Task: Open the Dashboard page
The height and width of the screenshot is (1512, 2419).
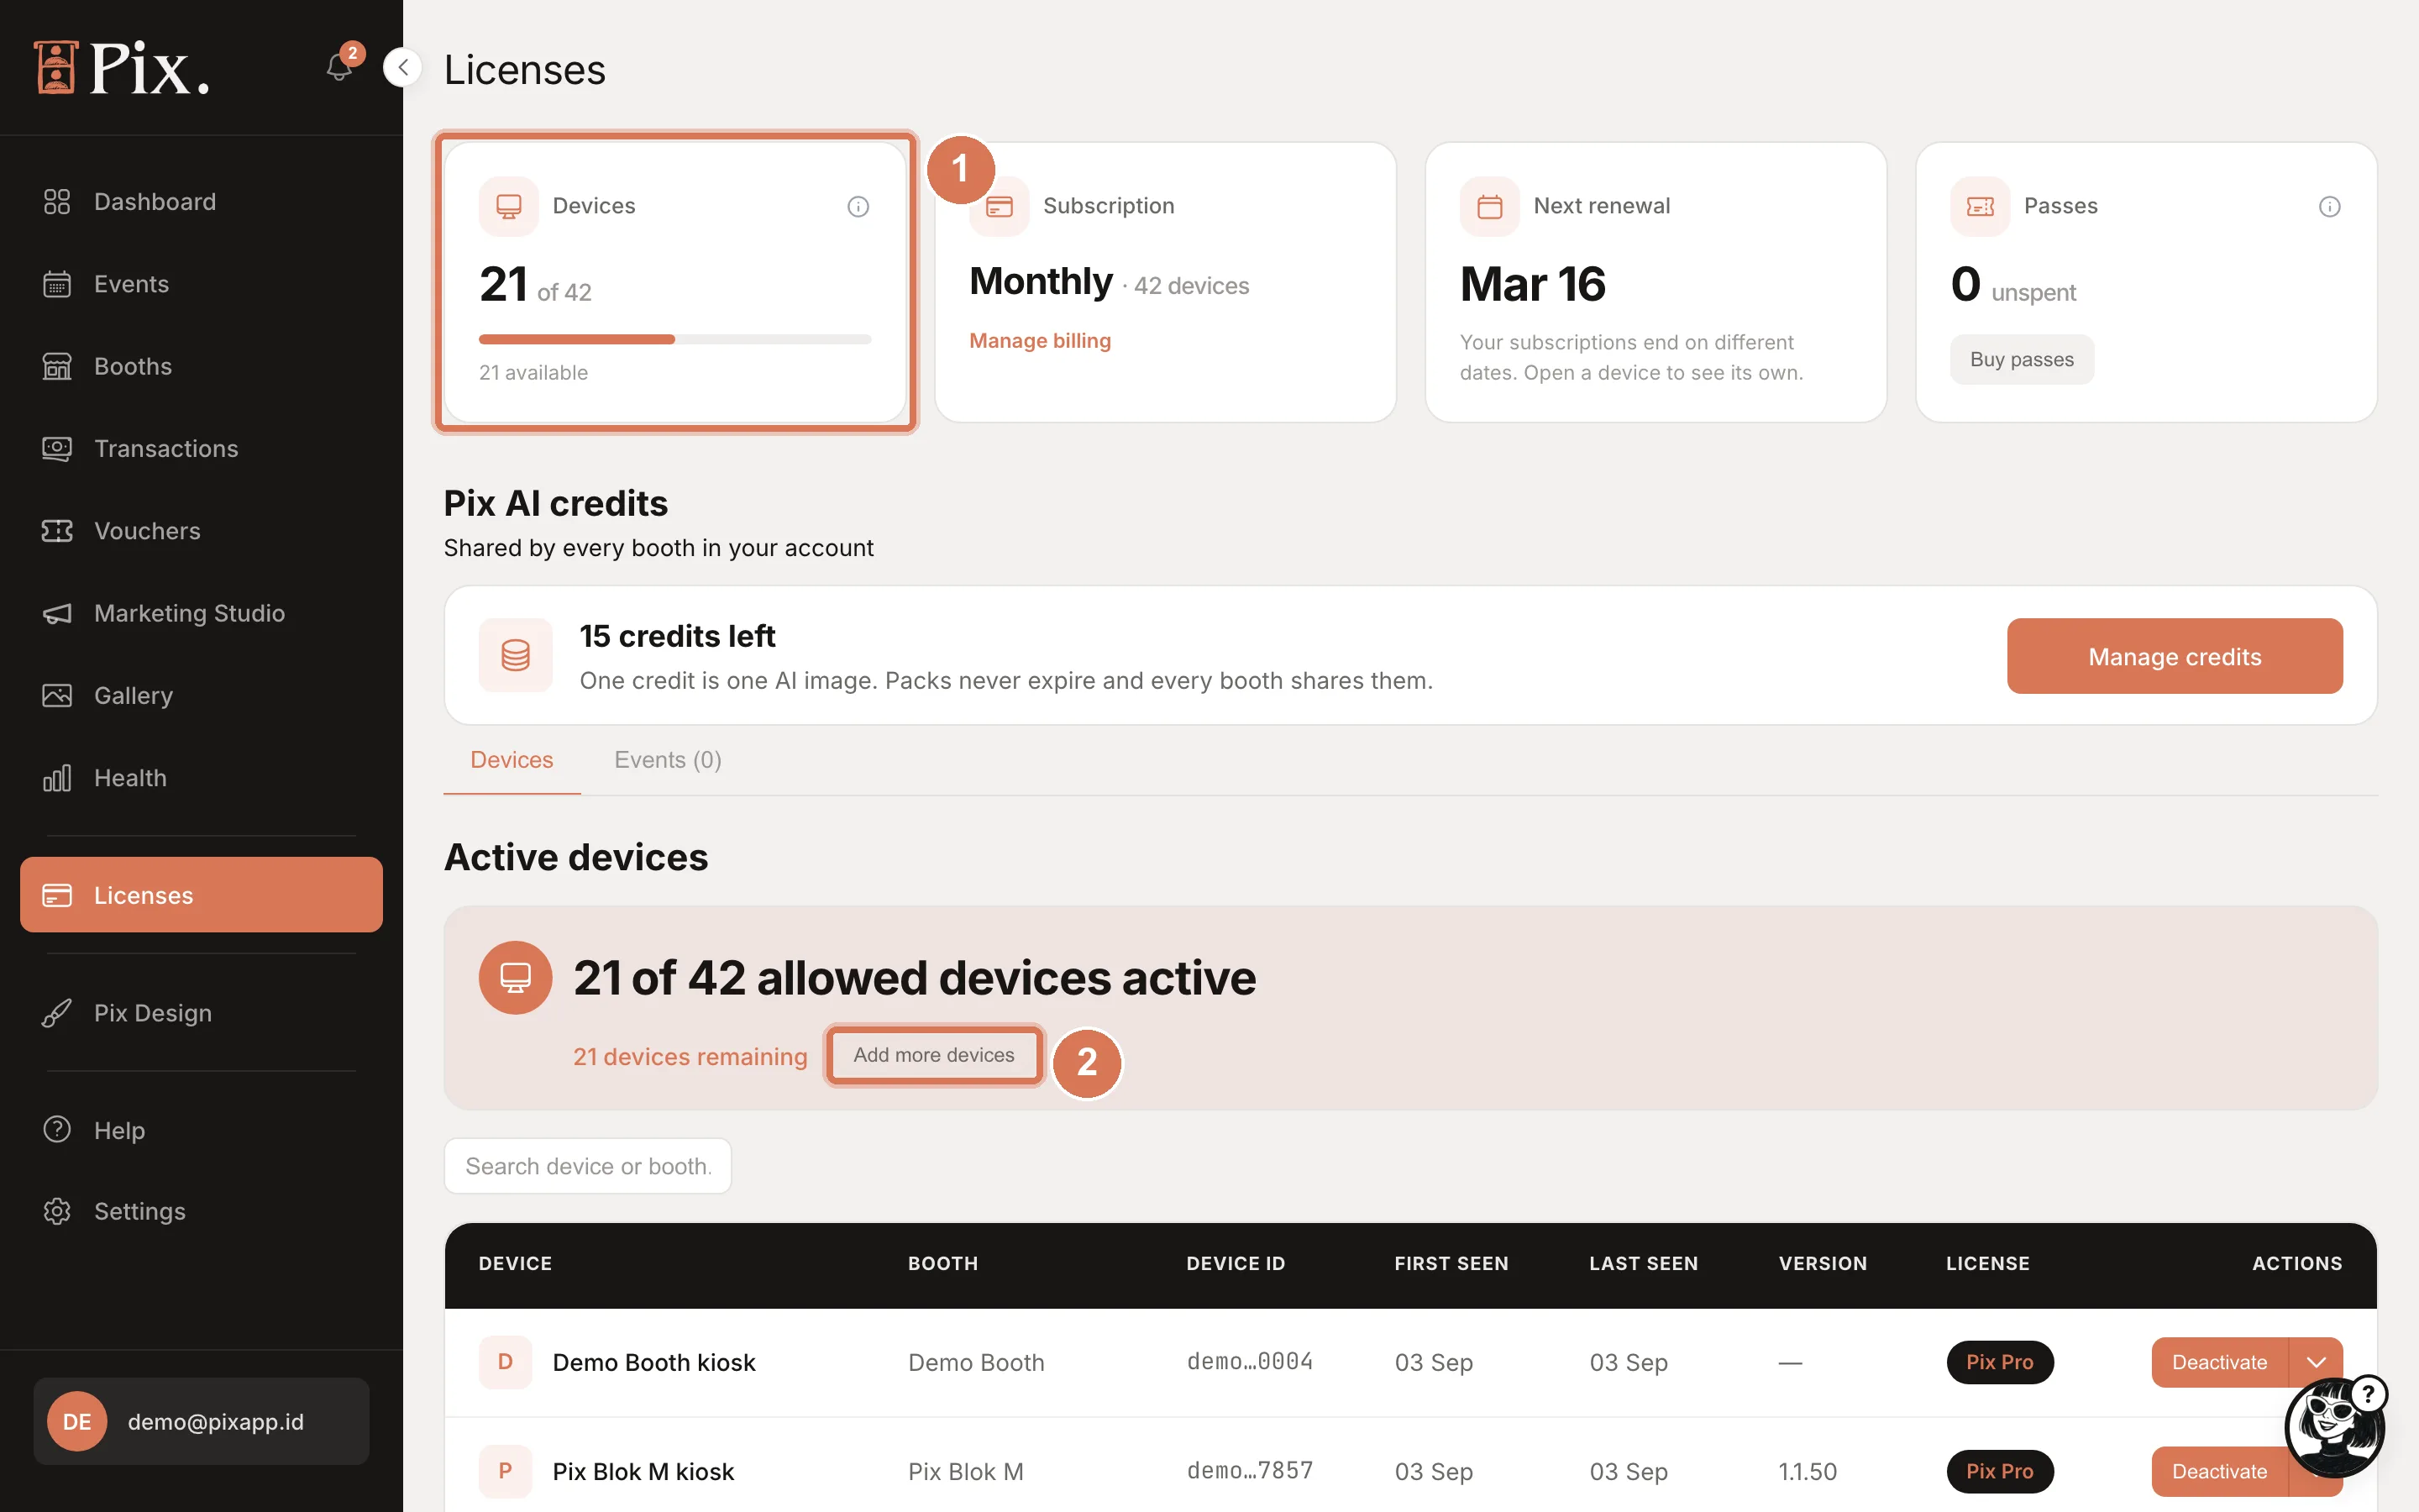Action: tap(201, 202)
